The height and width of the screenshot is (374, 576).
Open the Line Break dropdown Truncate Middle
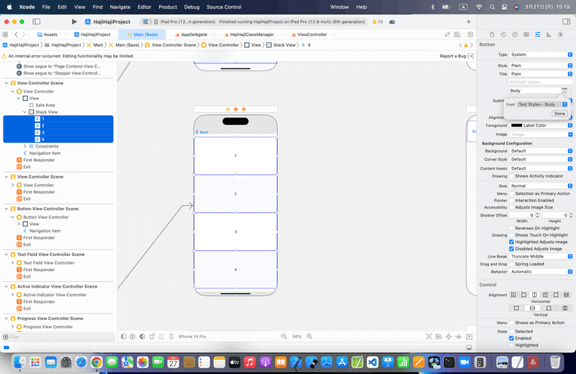pos(541,256)
